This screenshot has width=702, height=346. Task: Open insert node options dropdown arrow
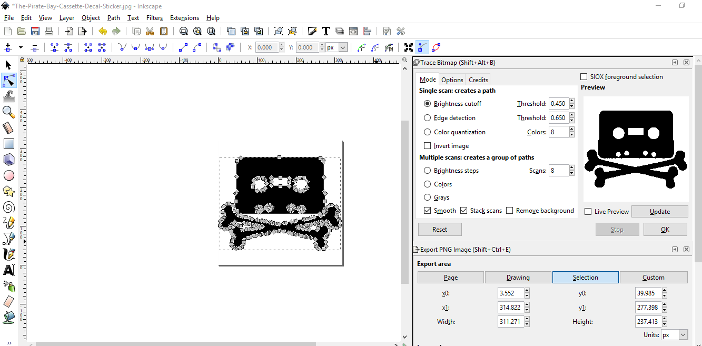[x=21, y=47]
